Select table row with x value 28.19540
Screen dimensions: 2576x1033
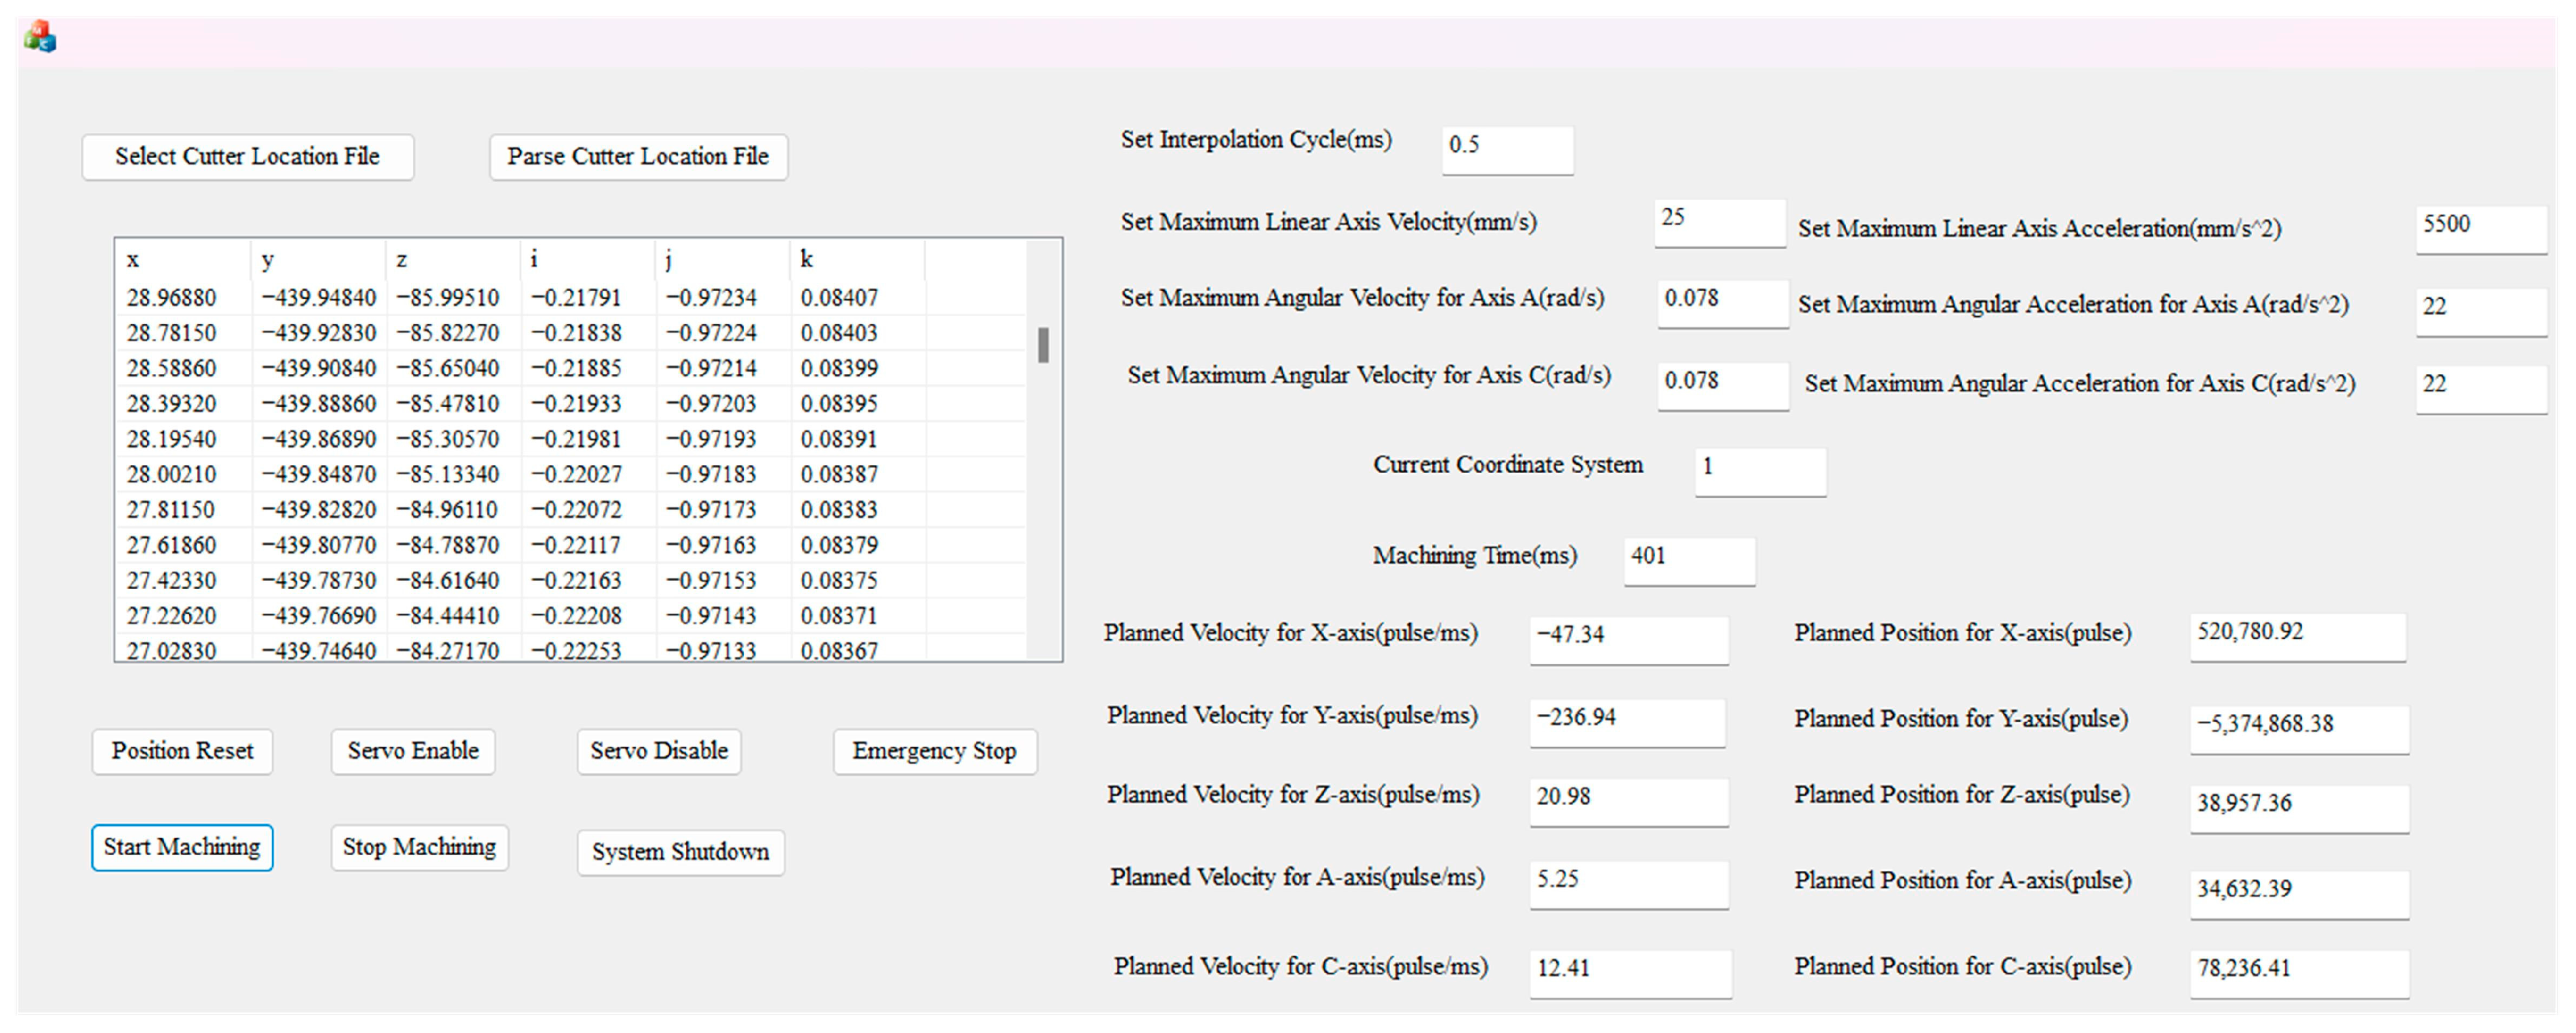pyautogui.click(x=571, y=439)
